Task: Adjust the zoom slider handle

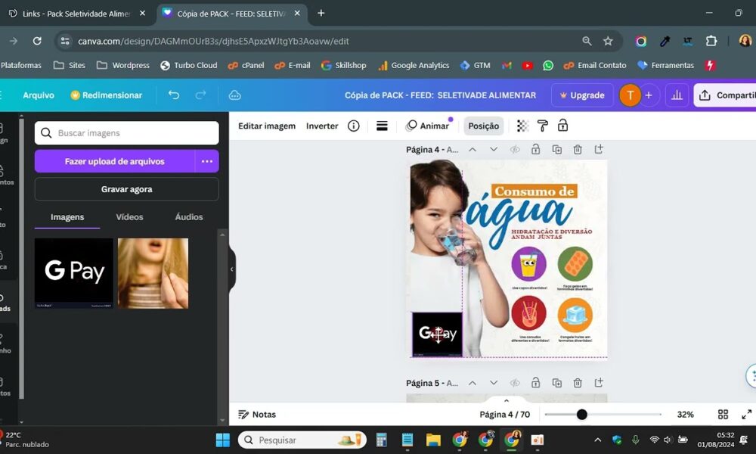Action: point(582,415)
